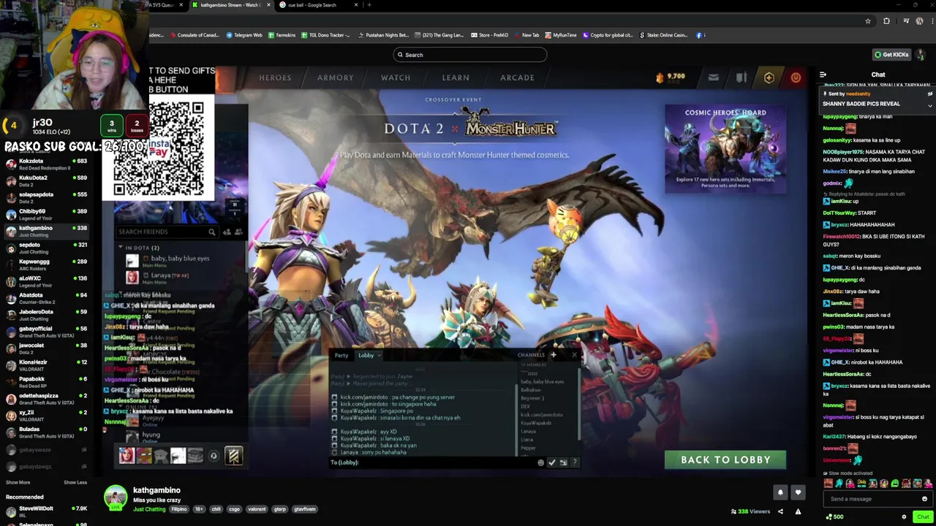Click the green Chat send button

coord(923,517)
